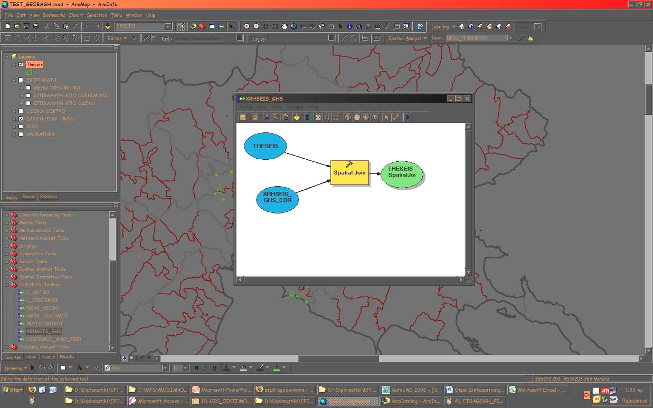Check the ΕΠΙΚΑΛΥΨΗ ΑΠΟ ΟΙΚΙΣΜΟΥΣ layer checkbox
This screenshot has height=408, width=653.
(x=28, y=95)
